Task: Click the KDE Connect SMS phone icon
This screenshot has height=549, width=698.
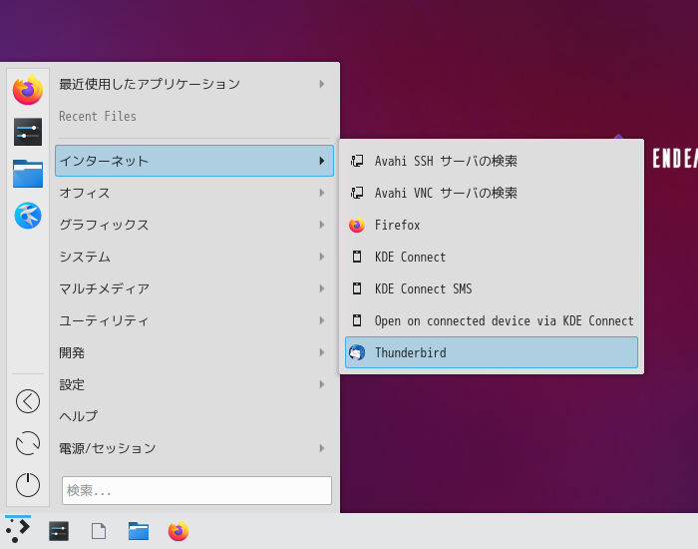Action: [x=357, y=288]
